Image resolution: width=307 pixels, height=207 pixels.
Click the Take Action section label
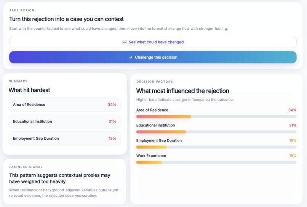point(22,10)
